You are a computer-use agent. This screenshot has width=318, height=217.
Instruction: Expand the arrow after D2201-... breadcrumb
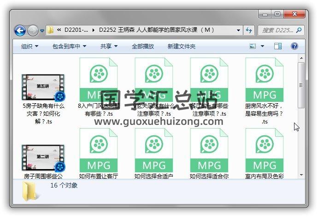pos(93,30)
